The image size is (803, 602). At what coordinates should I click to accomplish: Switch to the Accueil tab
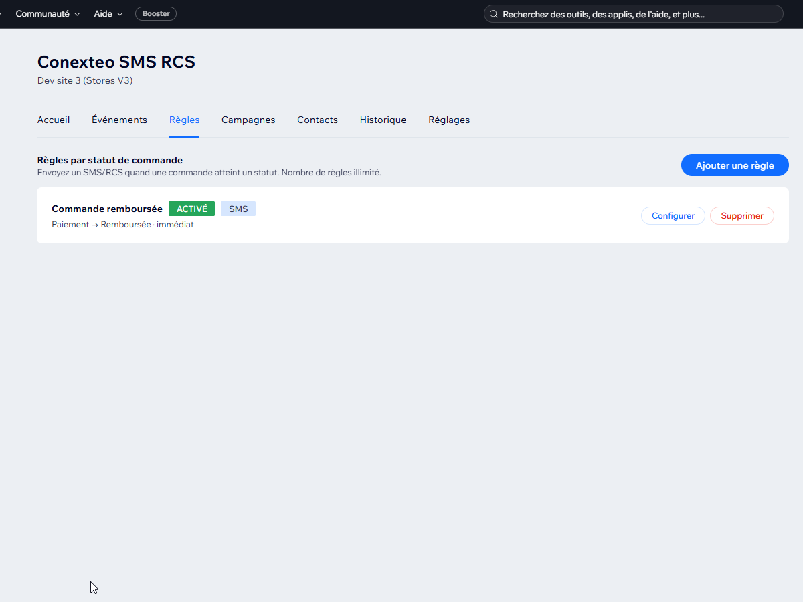coord(54,120)
